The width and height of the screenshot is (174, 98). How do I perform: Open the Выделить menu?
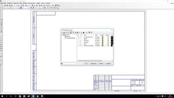click(16, 3)
